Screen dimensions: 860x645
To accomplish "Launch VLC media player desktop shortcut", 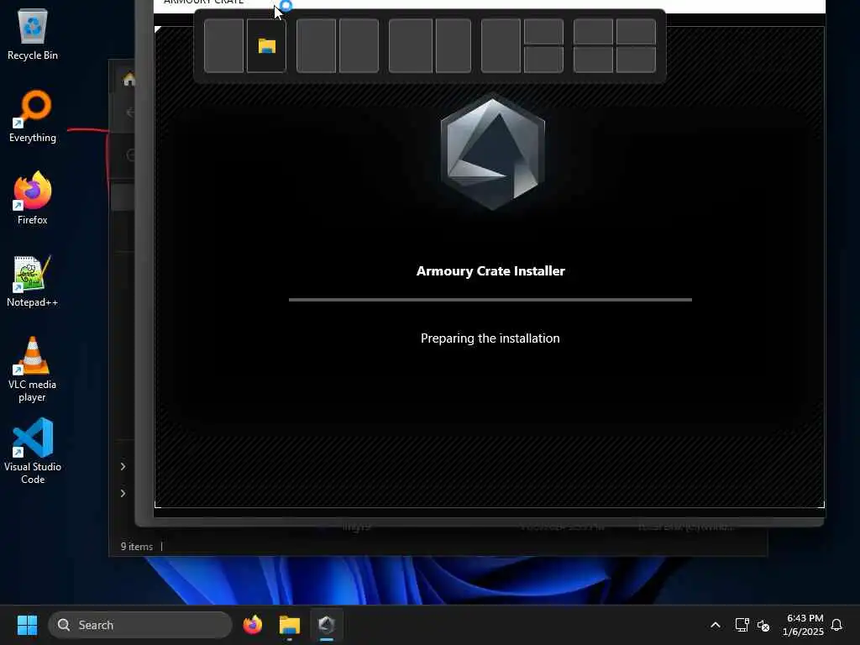I will [33, 370].
